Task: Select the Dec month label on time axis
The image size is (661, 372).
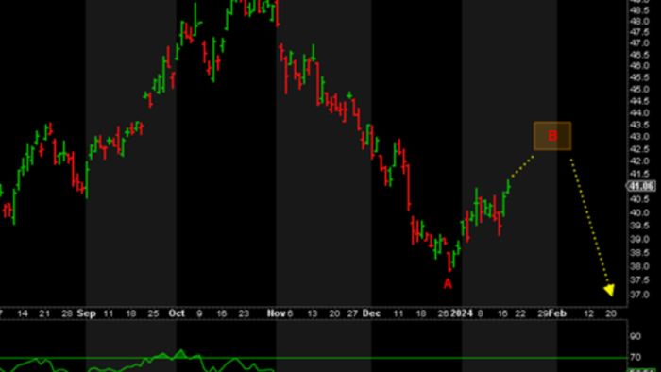Action: [x=371, y=313]
